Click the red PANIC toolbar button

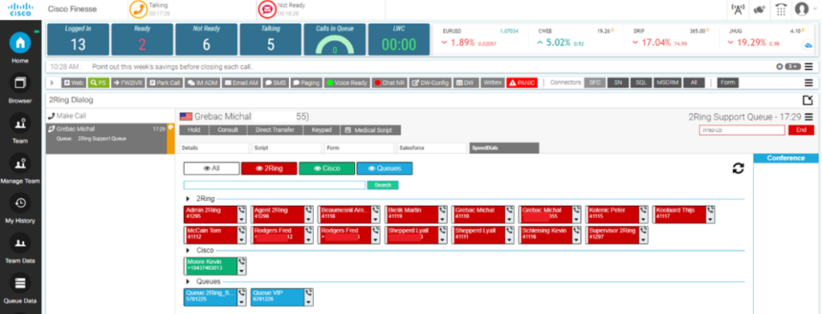(522, 83)
